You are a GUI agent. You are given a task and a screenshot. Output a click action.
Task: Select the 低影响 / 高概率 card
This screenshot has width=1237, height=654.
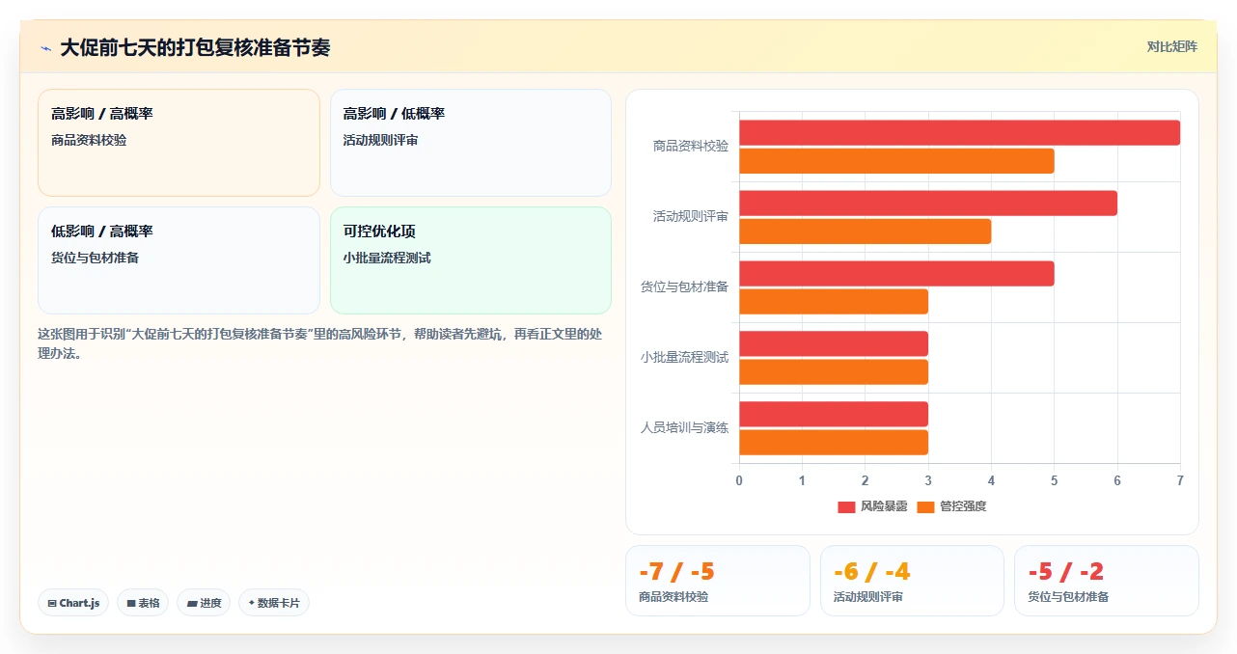point(179,260)
